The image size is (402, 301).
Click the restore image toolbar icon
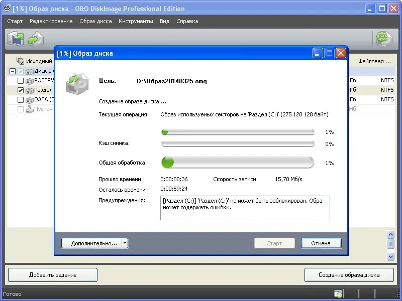[x=36, y=39]
